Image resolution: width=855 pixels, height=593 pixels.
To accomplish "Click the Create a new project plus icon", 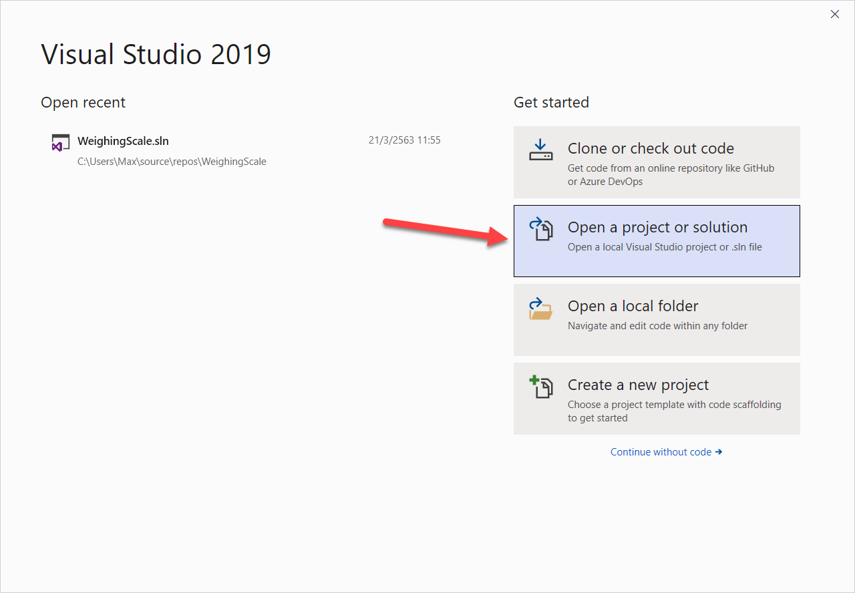I will coord(541,387).
